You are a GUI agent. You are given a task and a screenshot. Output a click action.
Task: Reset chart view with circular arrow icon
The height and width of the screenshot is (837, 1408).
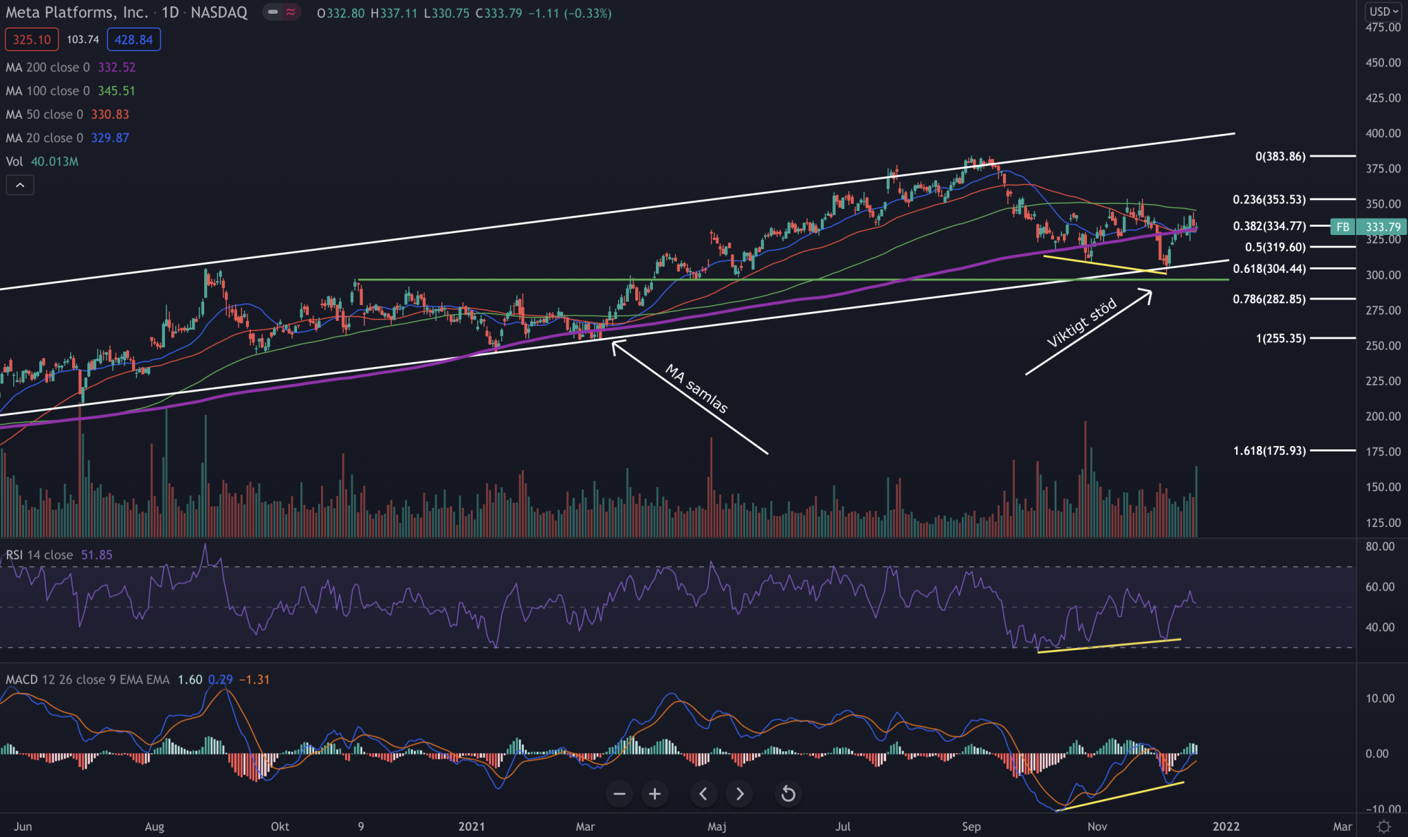pos(788,794)
